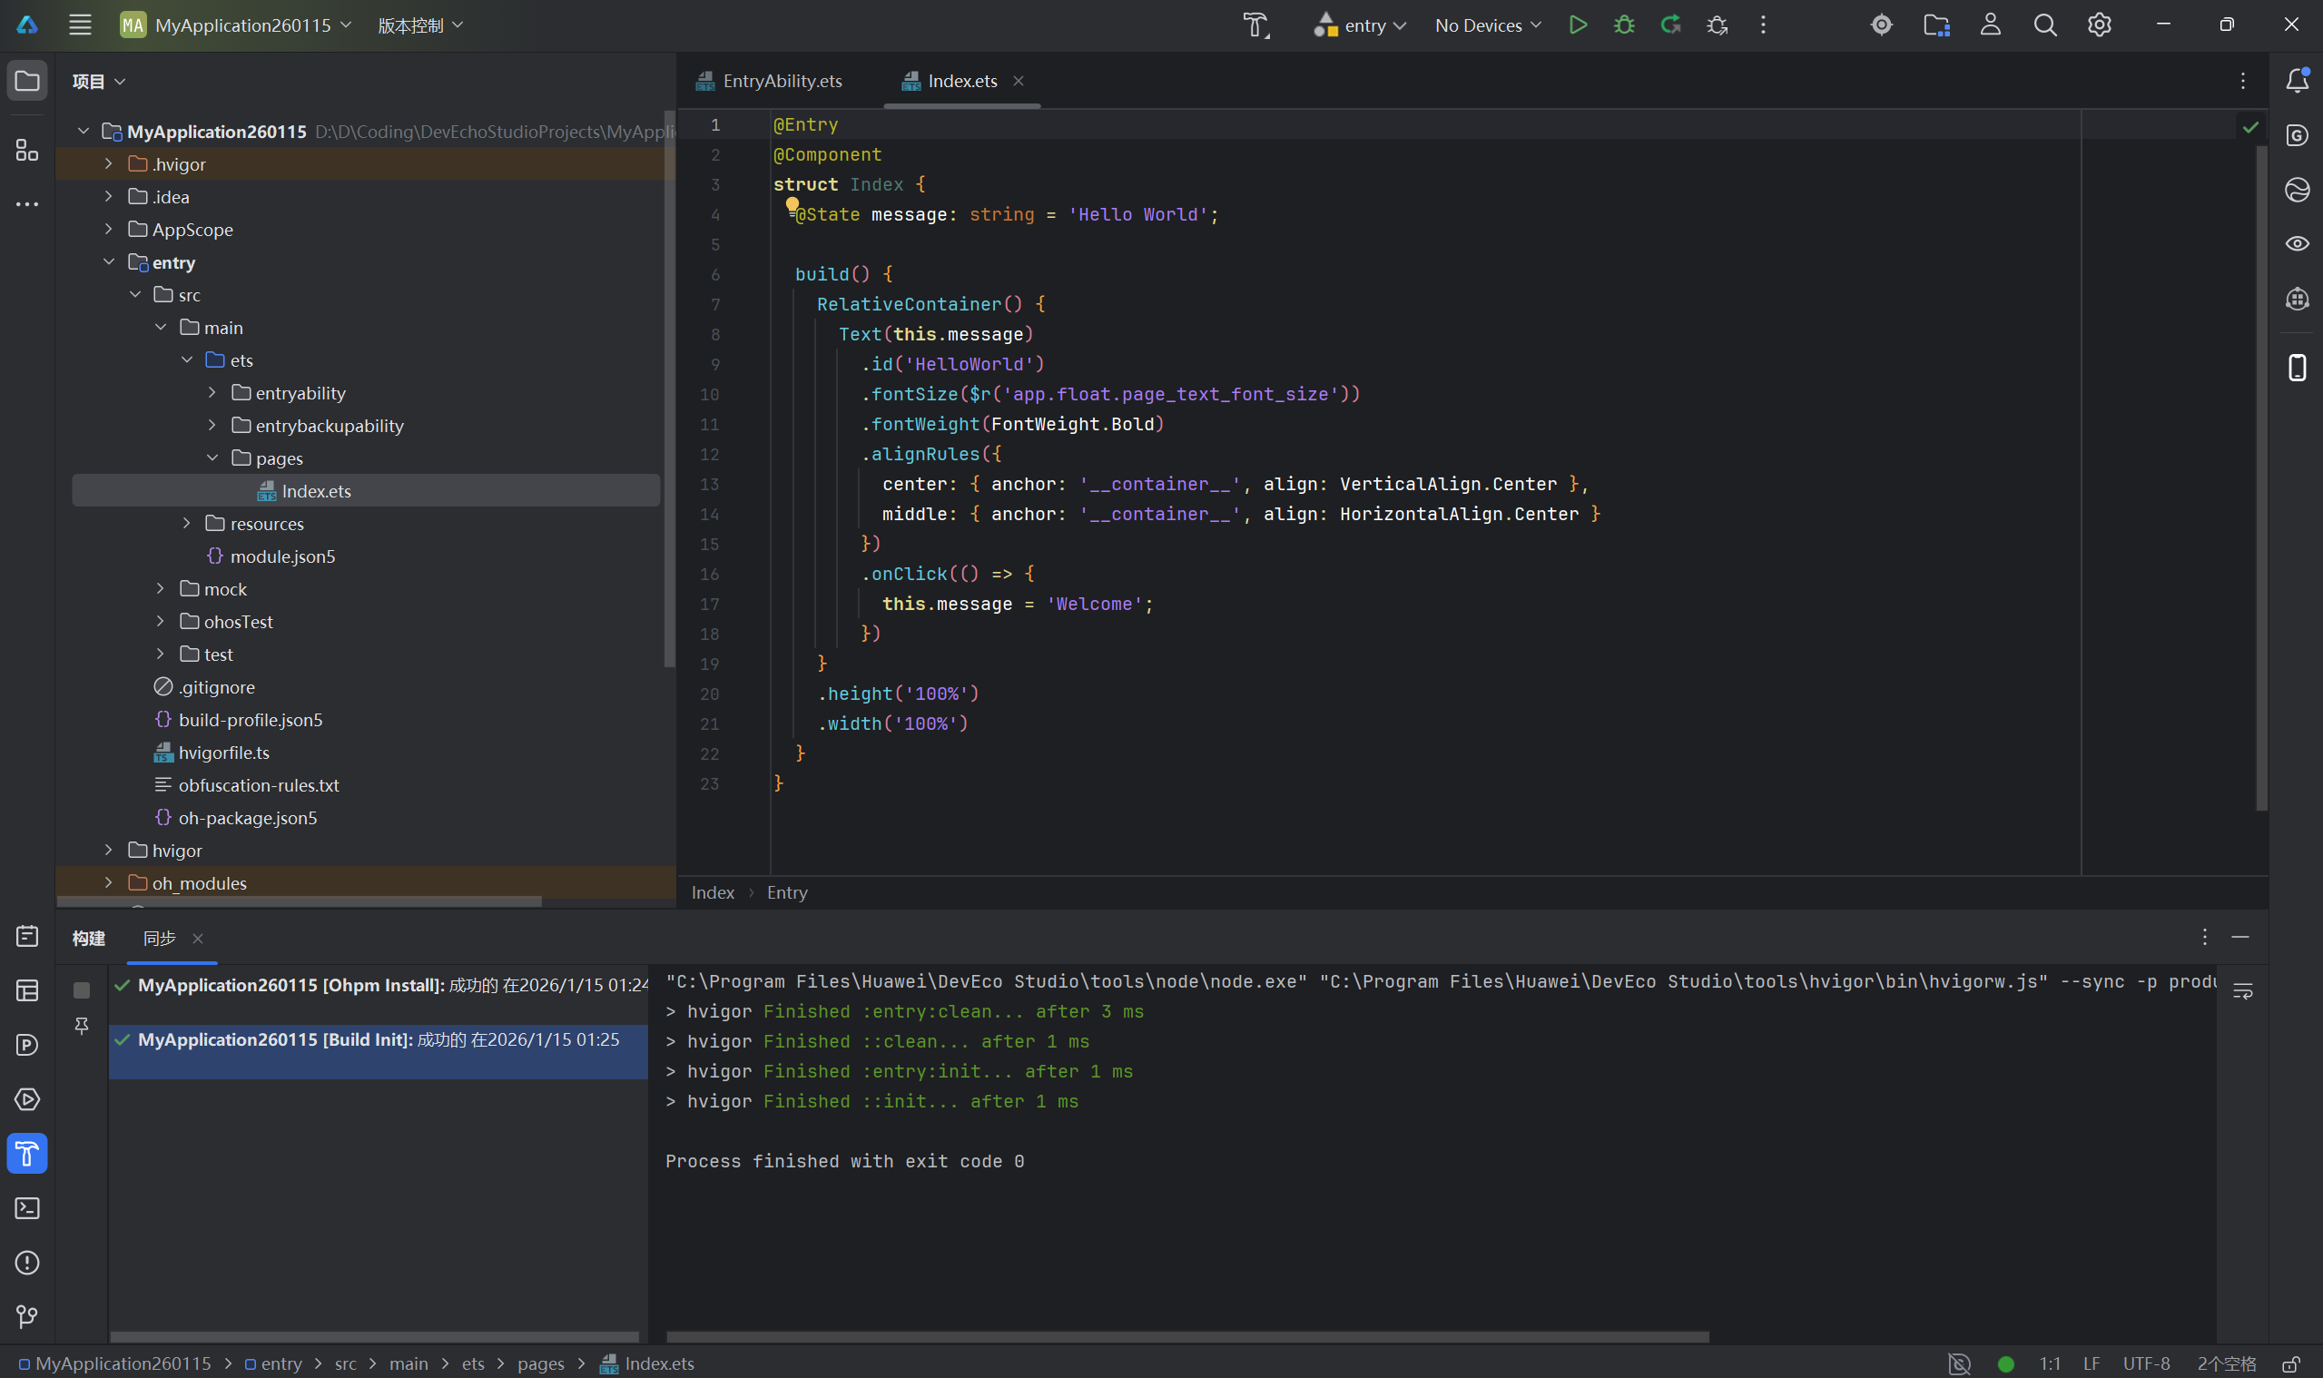2323x1378 pixels.
Task: Open the Settings gear icon
Action: tap(2098, 25)
